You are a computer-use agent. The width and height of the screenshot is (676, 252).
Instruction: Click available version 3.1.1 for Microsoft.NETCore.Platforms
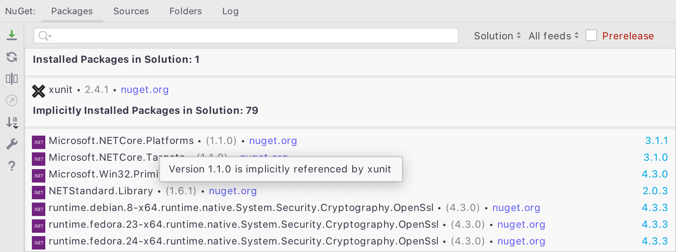657,141
